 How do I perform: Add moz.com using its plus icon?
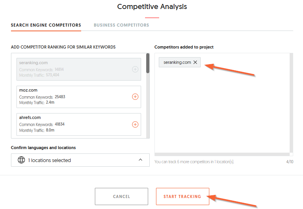pos(135,97)
